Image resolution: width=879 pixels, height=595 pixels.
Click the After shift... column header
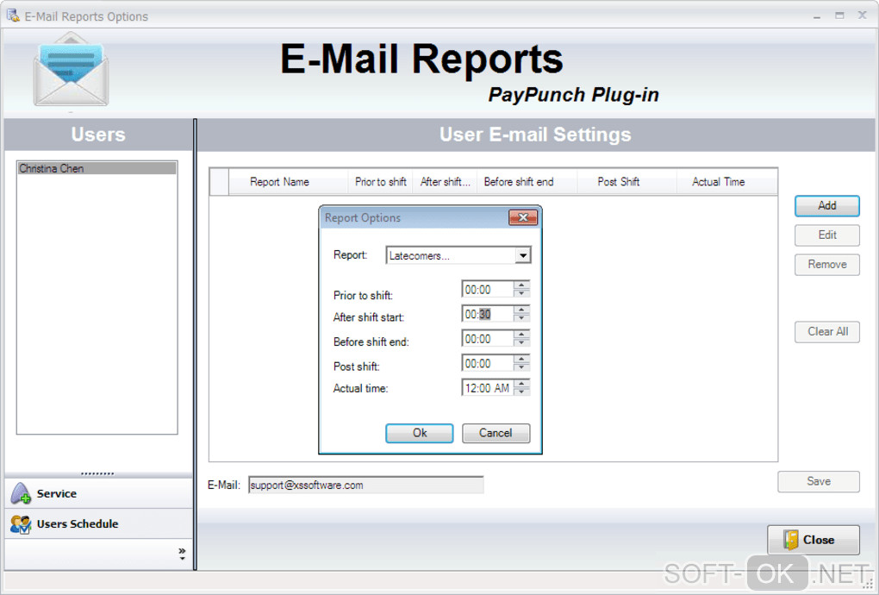pyautogui.click(x=445, y=182)
